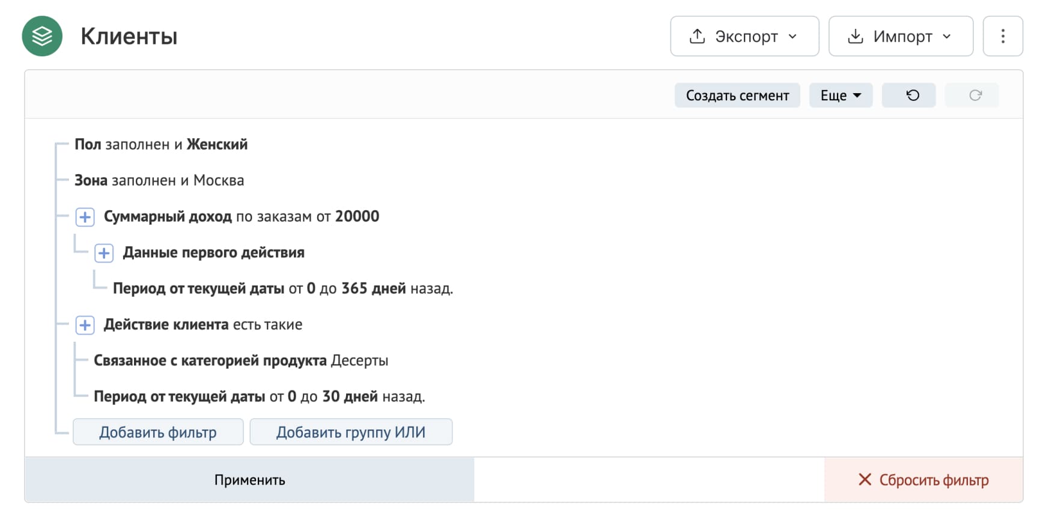1043x519 pixels.
Task: Open the Экспорт dropdown
Action: tap(744, 36)
